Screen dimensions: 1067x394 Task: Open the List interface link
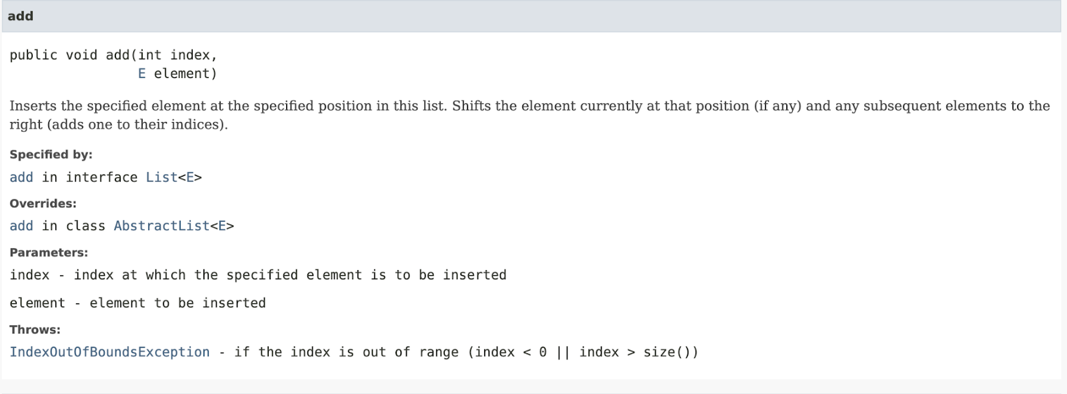point(161,177)
